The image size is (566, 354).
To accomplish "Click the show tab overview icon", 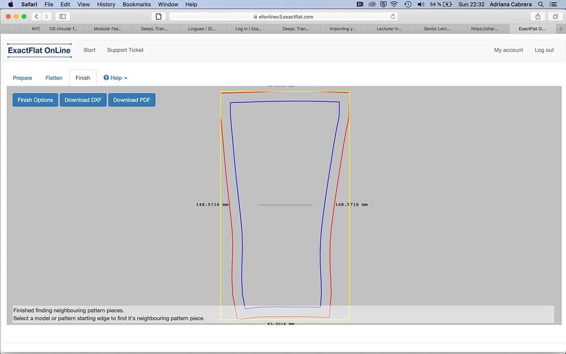I will click(555, 16).
